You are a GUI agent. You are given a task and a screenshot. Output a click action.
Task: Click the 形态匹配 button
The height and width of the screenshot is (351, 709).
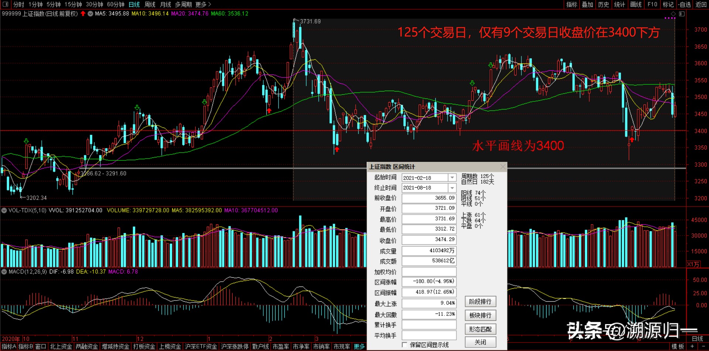(480, 329)
